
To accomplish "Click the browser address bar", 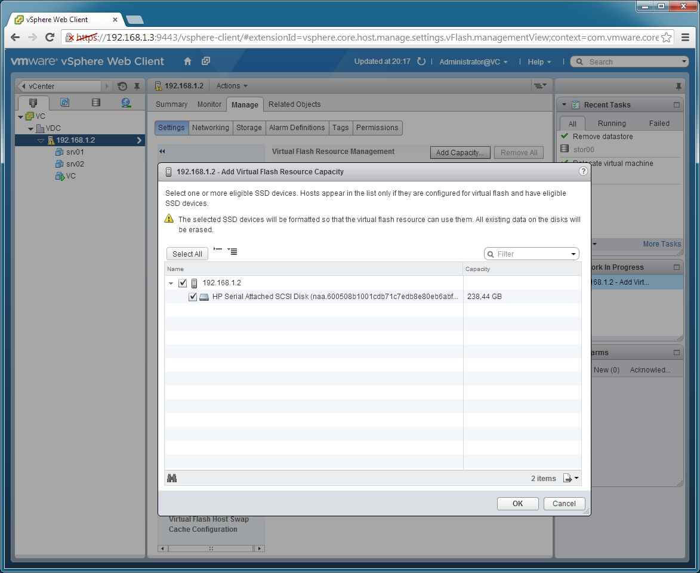I will 367,38.
